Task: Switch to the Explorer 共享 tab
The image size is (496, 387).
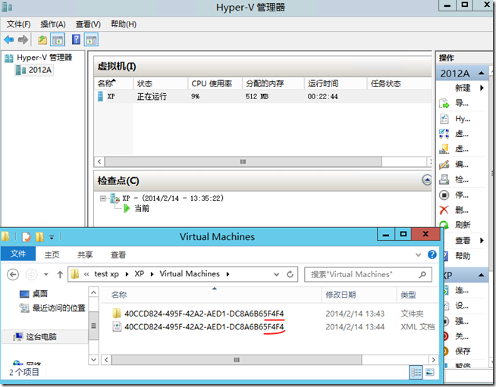Action: tap(85, 254)
